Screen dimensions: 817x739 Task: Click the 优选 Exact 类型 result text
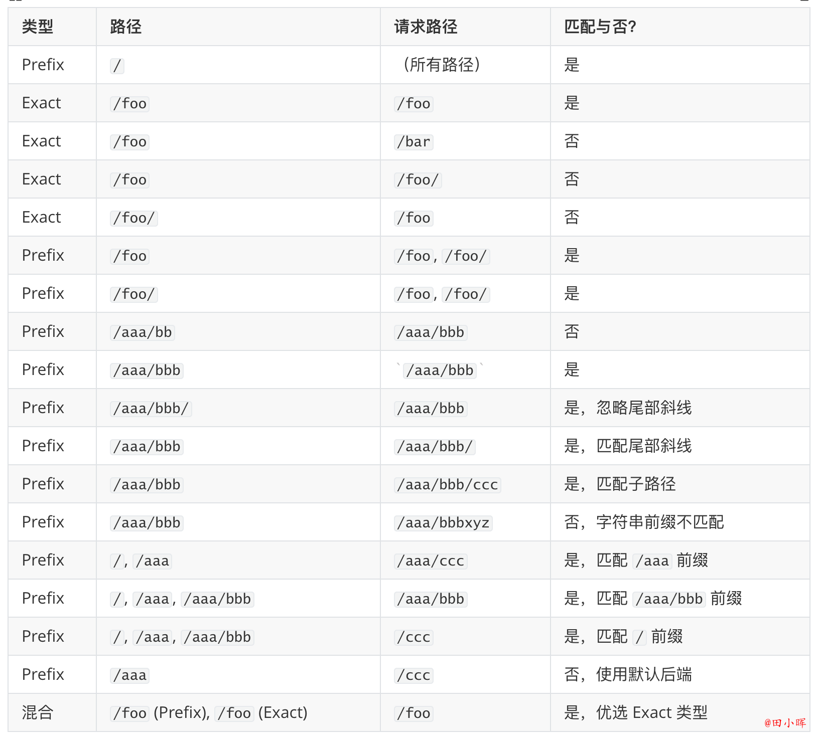pos(652,712)
